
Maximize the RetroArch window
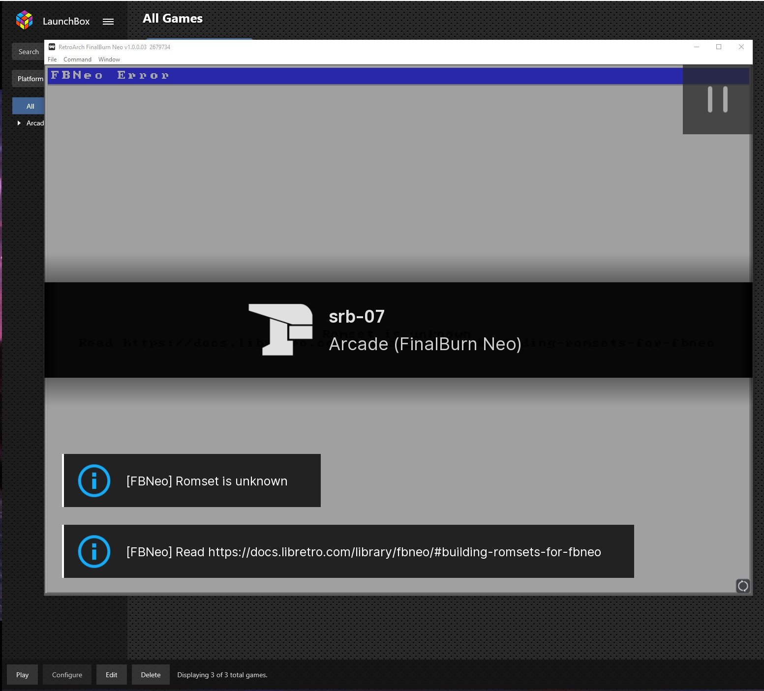[x=719, y=47]
